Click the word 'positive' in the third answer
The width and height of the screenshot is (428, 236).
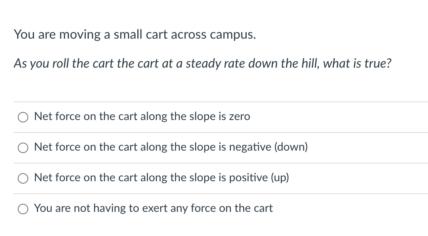[x=248, y=178]
